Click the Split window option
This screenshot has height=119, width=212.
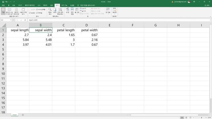(x=83, y=9)
